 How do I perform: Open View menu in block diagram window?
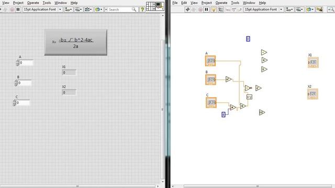194,3
